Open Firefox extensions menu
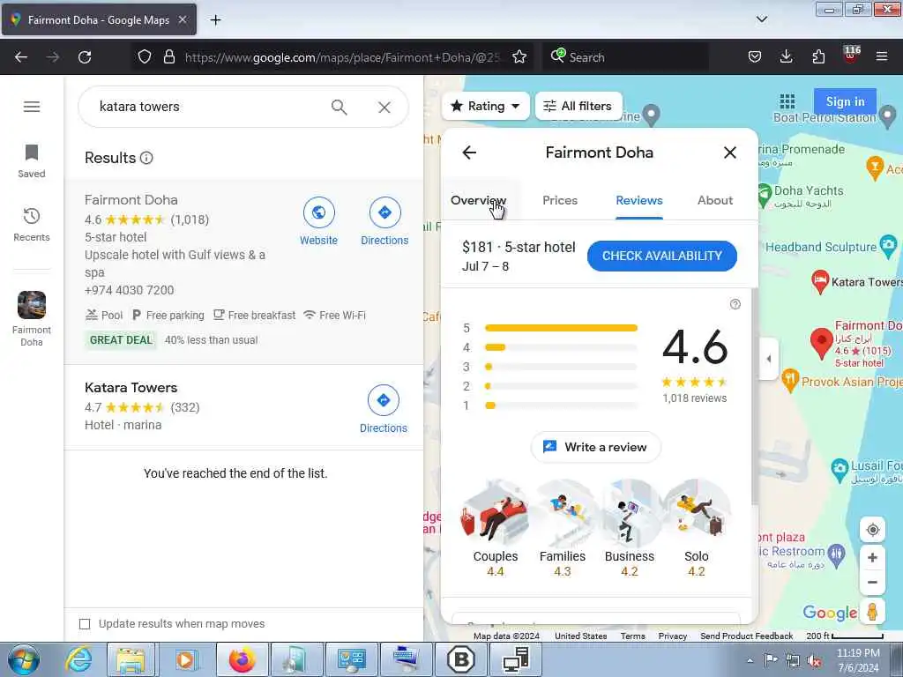The width and height of the screenshot is (903, 677). coord(818,56)
